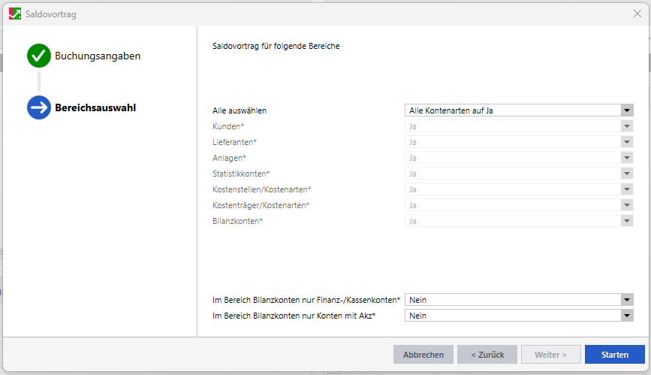Open the Kunden dropdown arrow

(627, 126)
